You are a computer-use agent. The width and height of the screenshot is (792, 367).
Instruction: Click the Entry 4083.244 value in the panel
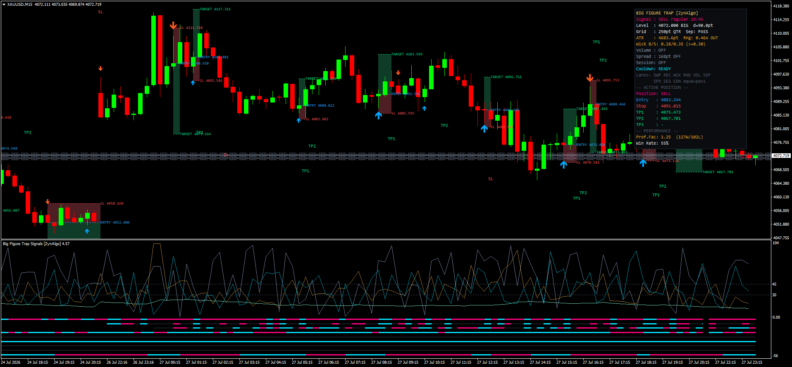(x=670, y=100)
